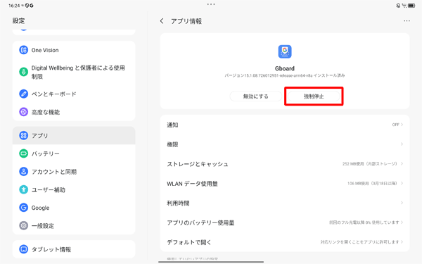The width and height of the screenshot is (422, 264).
Task: Tap the 高度な機能 purple icon
Action: click(23, 112)
